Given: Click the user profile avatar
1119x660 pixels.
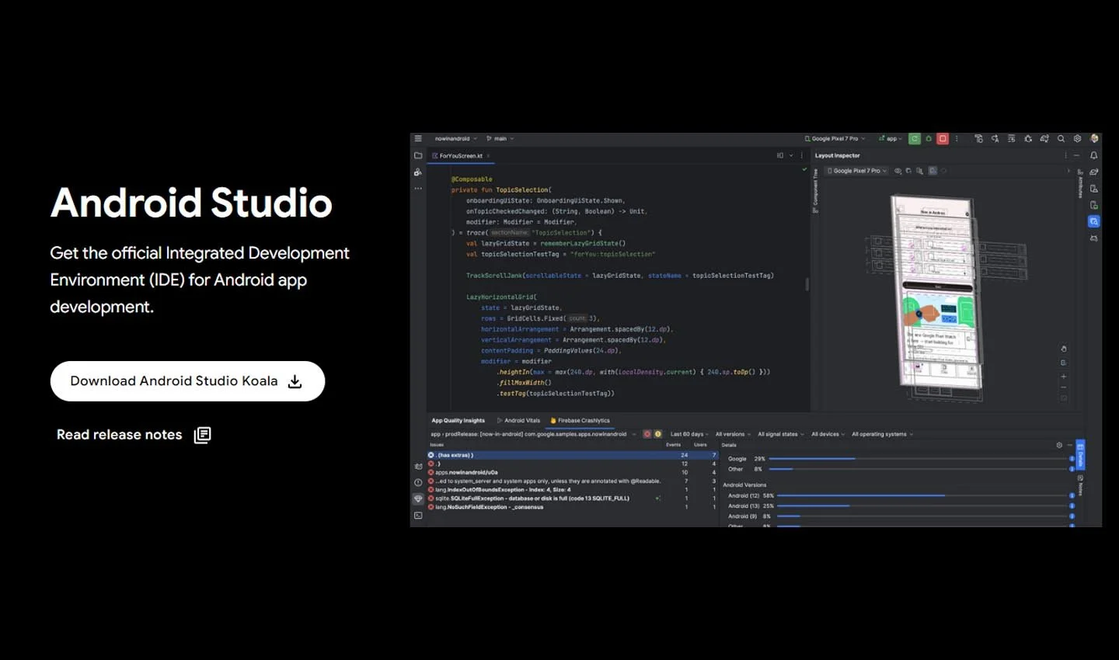Looking at the screenshot, I should (x=1094, y=139).
